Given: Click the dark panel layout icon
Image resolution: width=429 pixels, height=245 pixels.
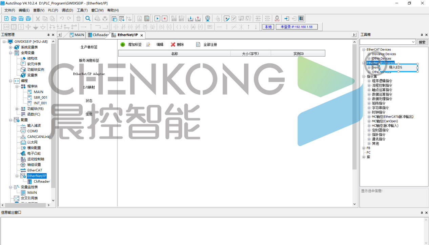Looking at the screenshot, I should [301, 18].
